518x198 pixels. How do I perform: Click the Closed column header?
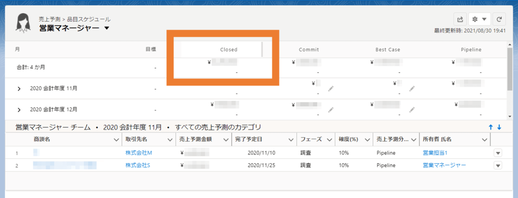tap(229, 50)
